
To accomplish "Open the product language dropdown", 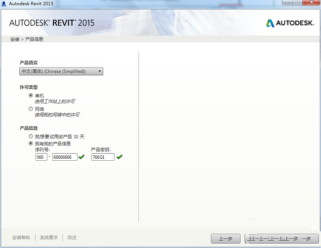I will click(x=61, y=71).
